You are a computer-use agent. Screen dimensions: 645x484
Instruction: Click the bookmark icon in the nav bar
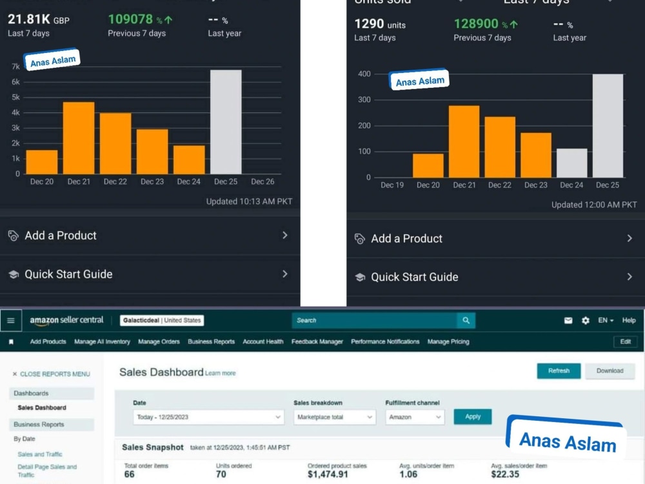tap(11, 341)
